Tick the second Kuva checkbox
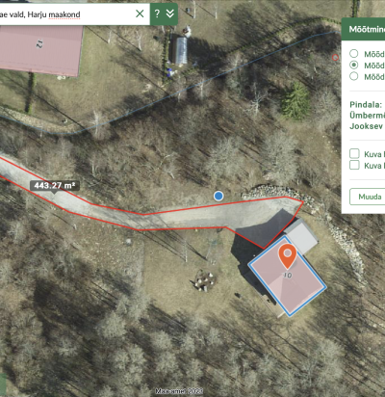Screen dimensions: 385x397 354,165
